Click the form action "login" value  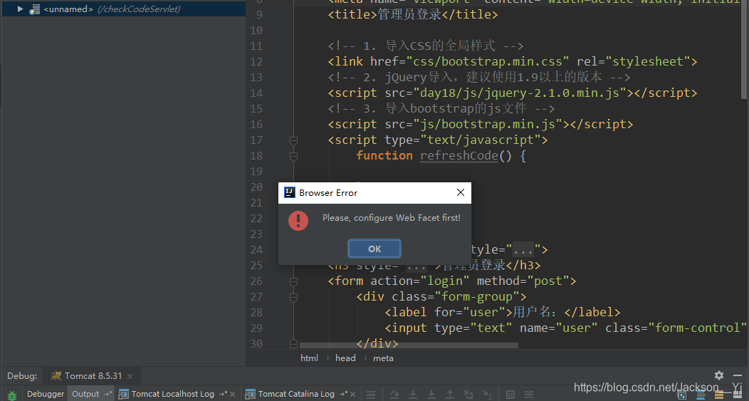pos(445,281)
